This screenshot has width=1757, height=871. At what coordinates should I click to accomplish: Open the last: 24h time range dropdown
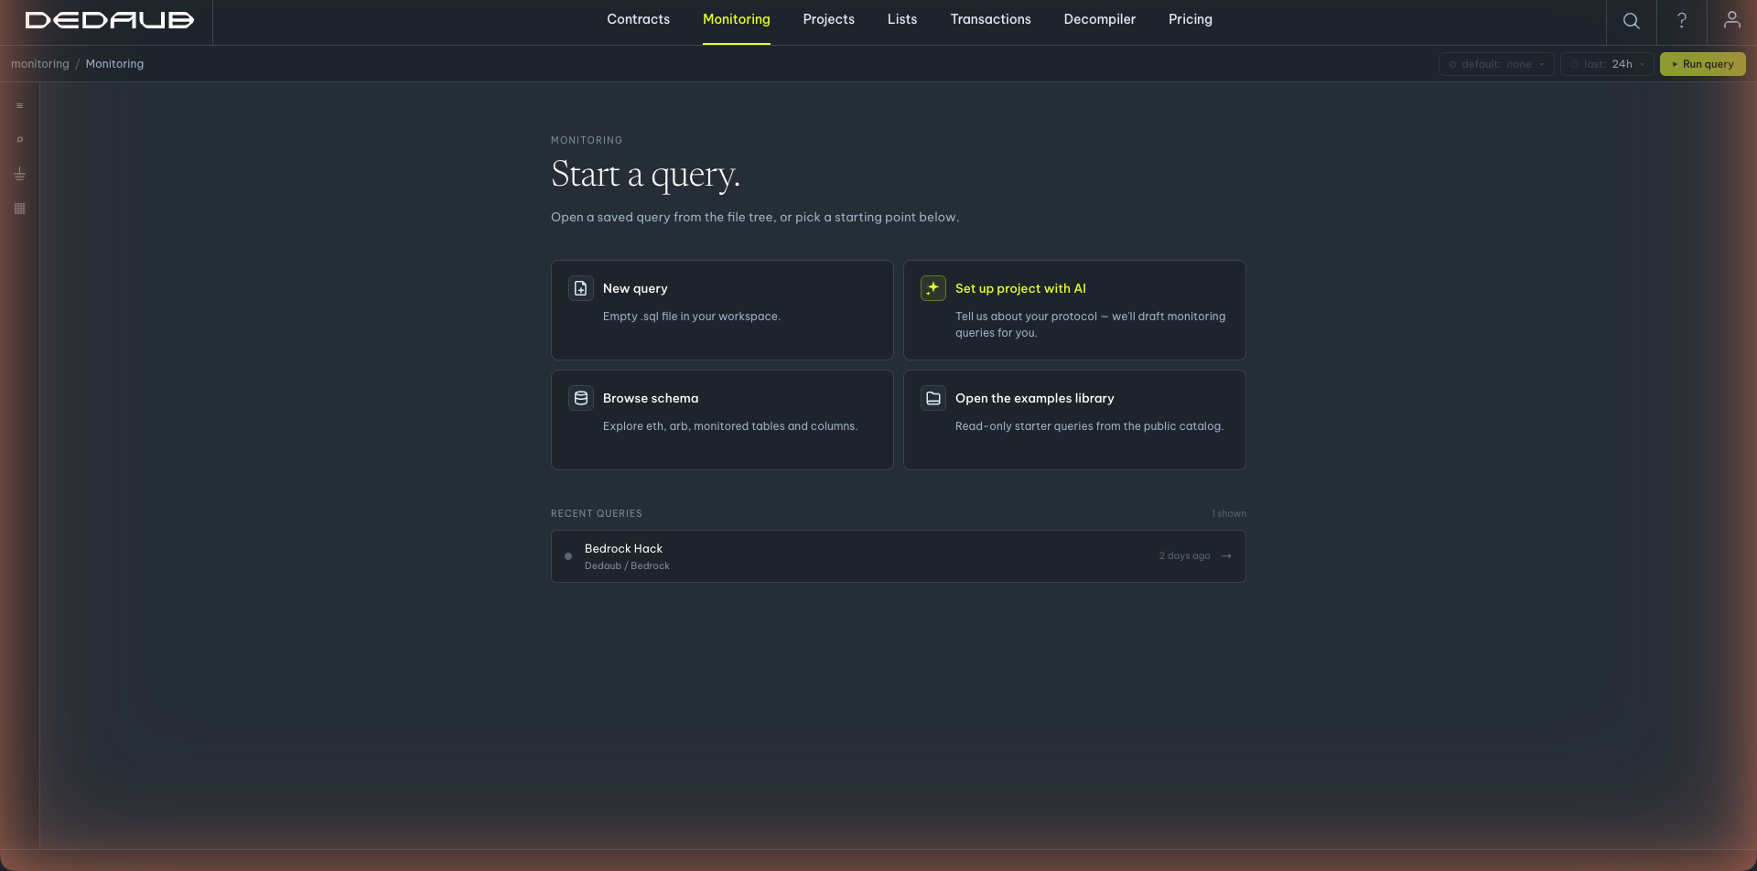[1607, 64]
